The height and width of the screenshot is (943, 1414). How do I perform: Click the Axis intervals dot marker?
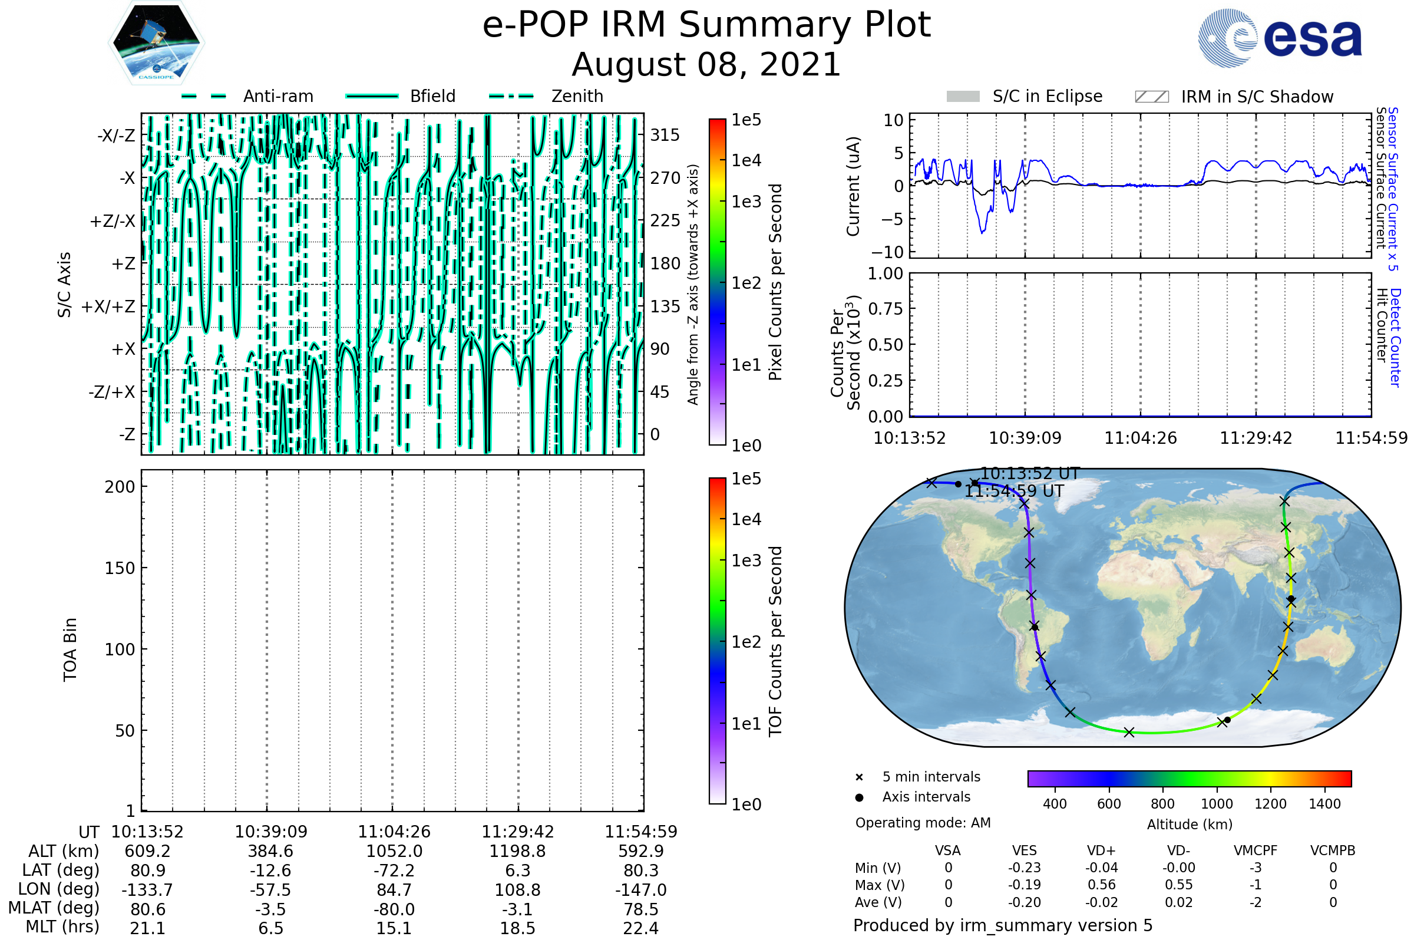(x=859, y=797)
